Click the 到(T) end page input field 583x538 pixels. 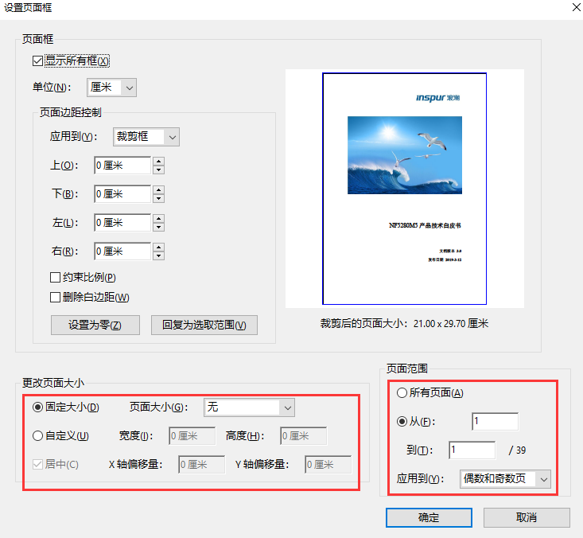pyautogui.click(x=472, y=450)
